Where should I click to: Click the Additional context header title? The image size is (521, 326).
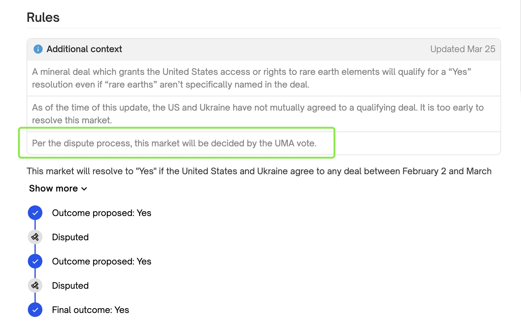tap(84, 49)
